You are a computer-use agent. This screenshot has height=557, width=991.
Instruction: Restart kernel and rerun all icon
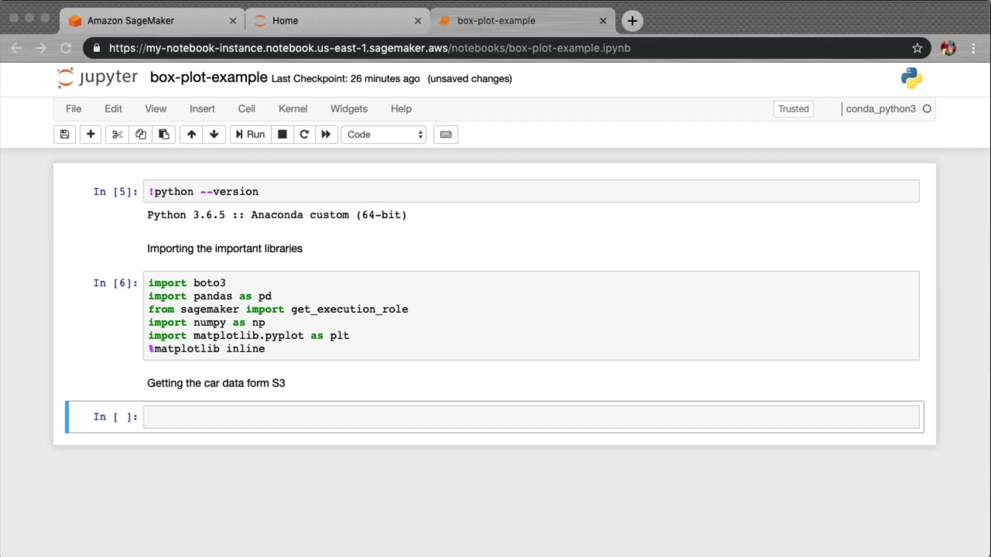326,135
